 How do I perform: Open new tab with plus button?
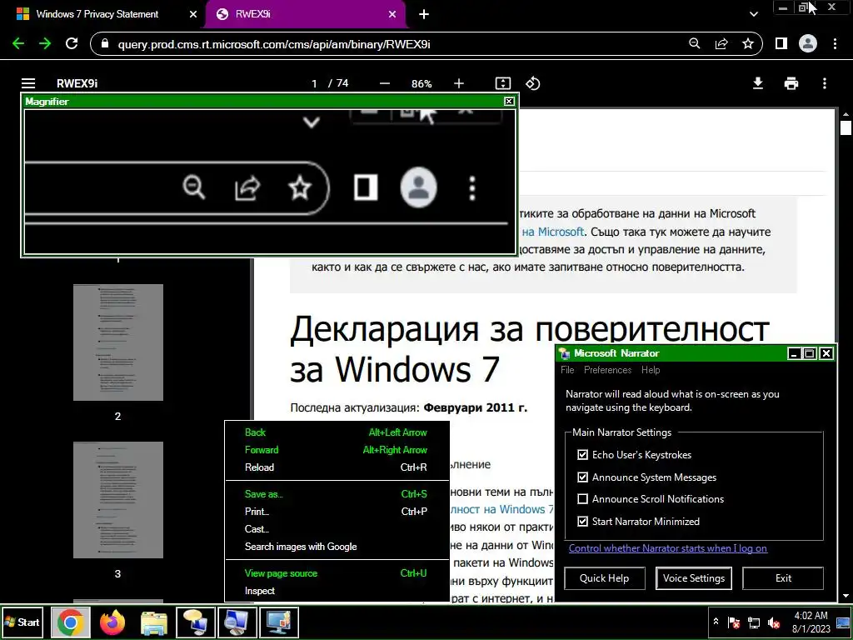click(424, 14)
